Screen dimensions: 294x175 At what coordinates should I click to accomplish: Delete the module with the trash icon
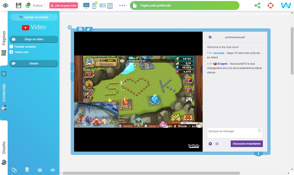[x=27, y=170]
